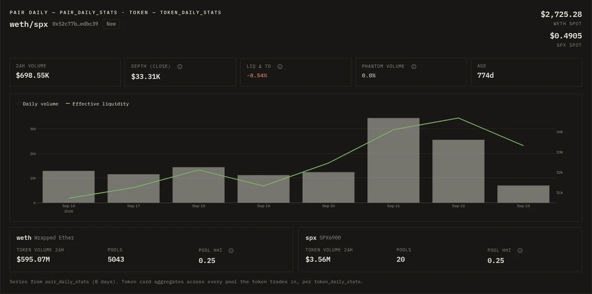
Task: Click the Phantom Volume info icon
Action: 413,67
